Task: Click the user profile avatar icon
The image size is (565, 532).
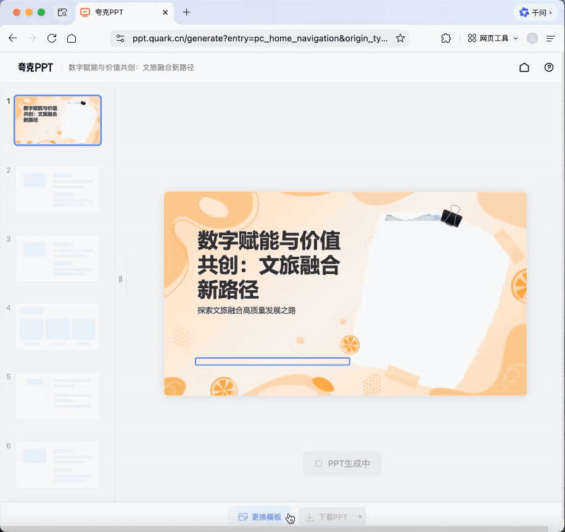Action: [532, 38]
